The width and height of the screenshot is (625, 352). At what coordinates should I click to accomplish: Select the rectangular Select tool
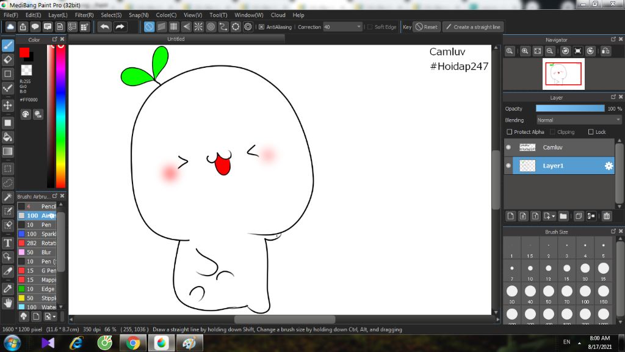pyautogui.click(x=8, y=169)
